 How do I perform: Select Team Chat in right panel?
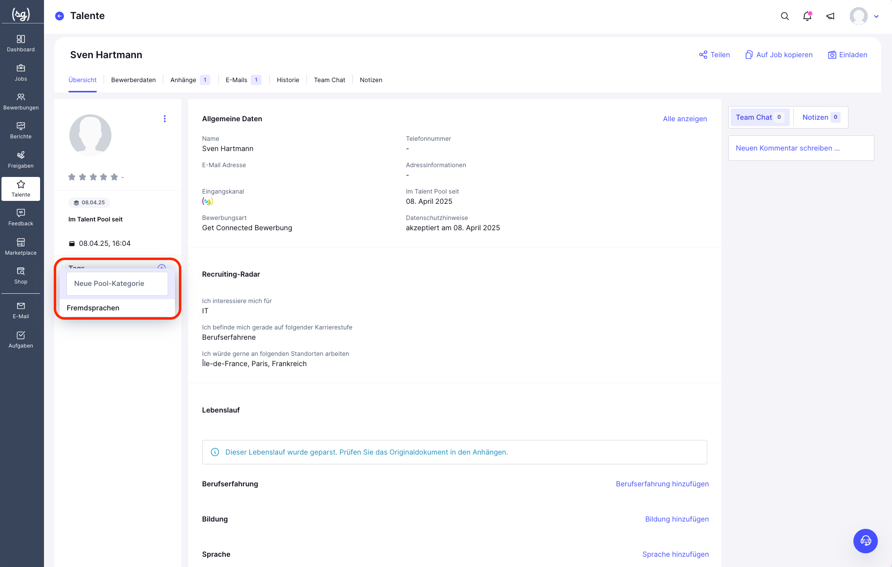(760, 117)
